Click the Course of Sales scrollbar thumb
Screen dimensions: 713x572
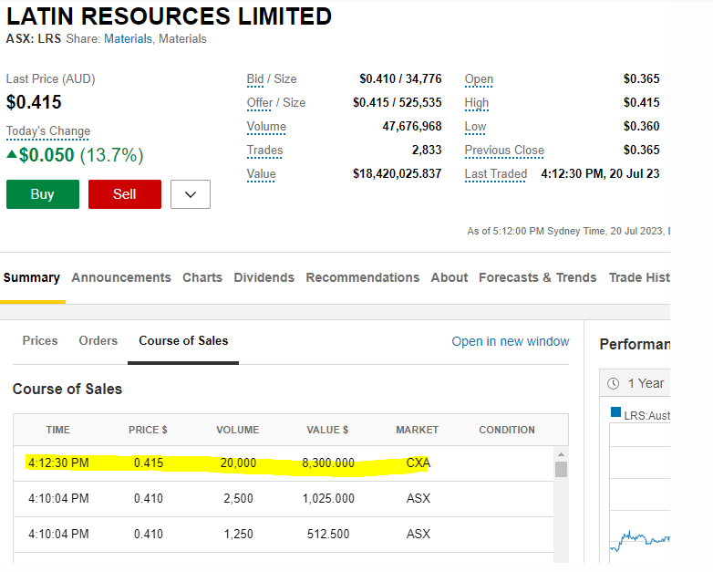pyautogui.click(x=561, y=469)
